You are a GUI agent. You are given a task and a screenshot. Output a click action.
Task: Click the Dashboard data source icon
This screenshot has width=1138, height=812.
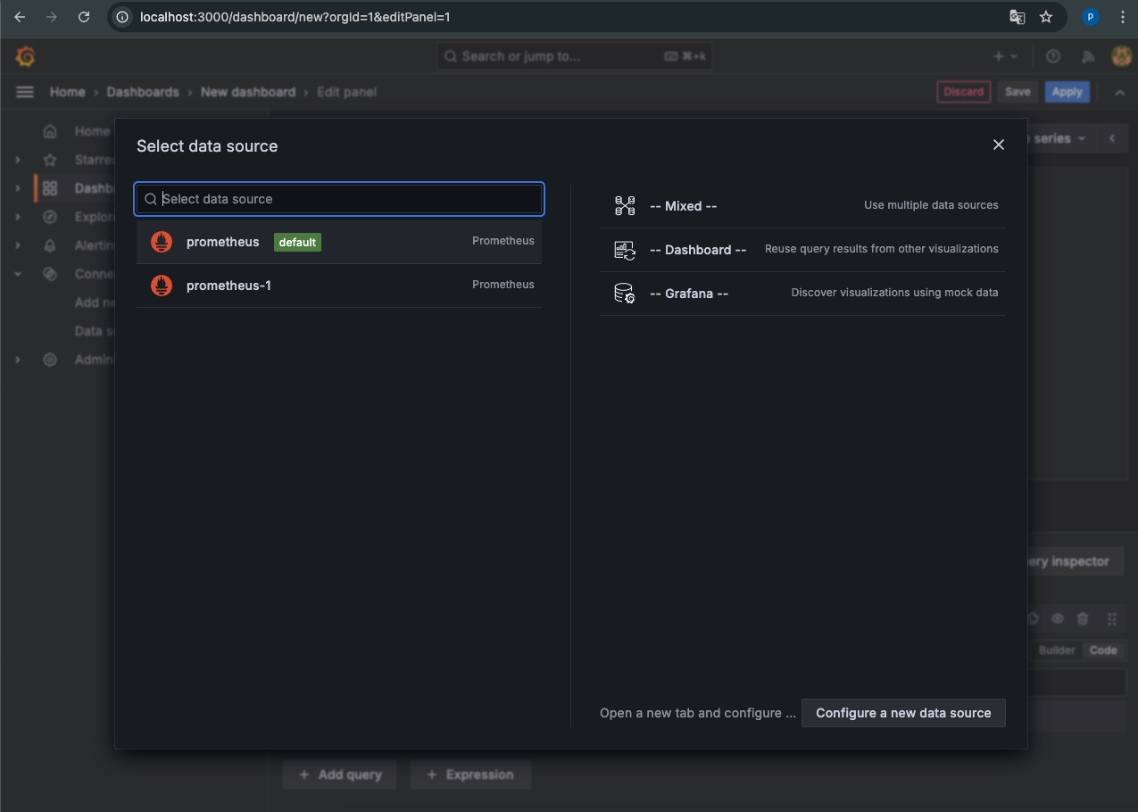tap(625, 250)
